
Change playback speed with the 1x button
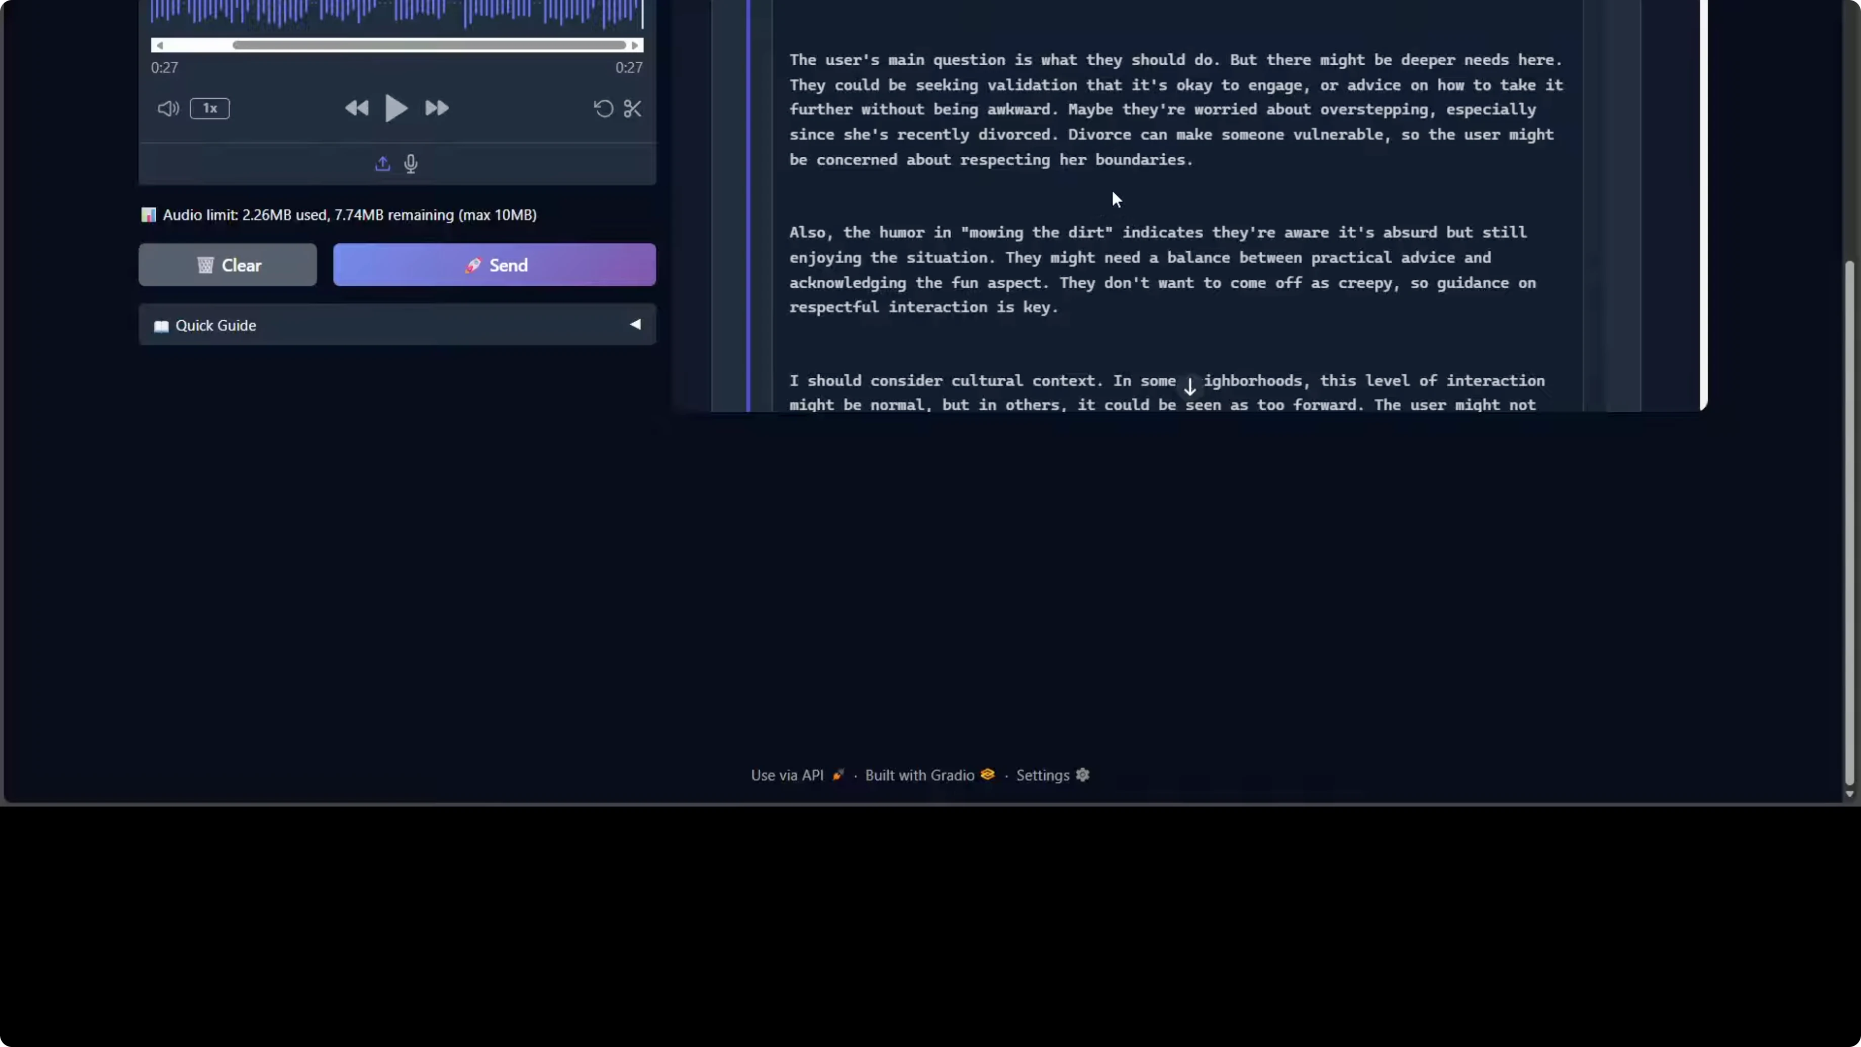[209, 108]
